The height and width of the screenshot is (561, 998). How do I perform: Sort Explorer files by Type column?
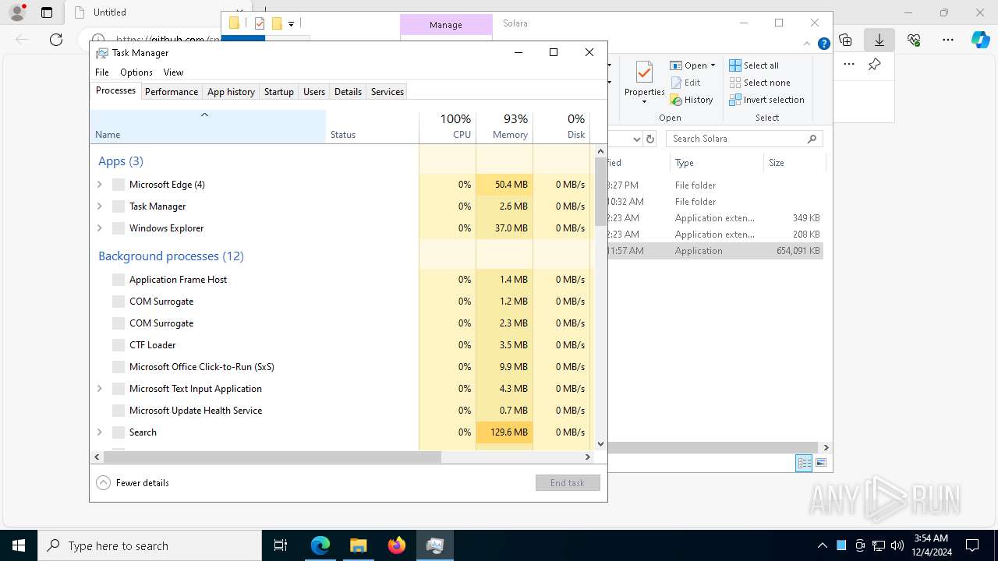(717, 163)
